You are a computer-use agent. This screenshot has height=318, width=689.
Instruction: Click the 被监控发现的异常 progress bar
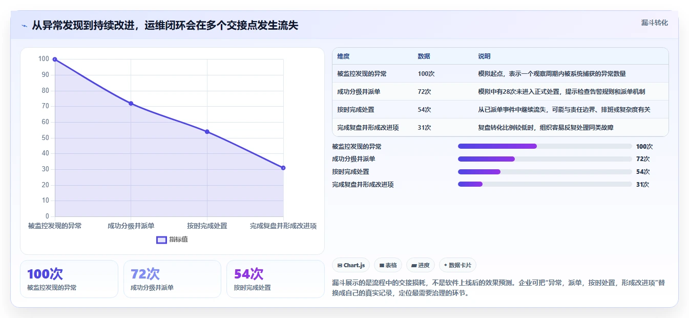[x=545, y=146]
